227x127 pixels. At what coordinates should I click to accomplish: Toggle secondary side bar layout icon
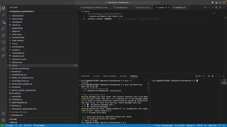click(220, 2)
